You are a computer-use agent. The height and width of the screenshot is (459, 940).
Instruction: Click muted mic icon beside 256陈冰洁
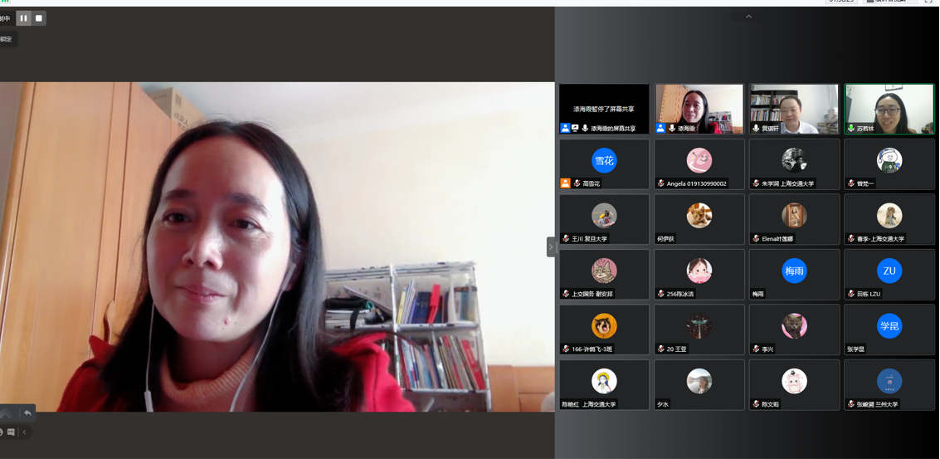pyautogui.click(x=660, y=293)
